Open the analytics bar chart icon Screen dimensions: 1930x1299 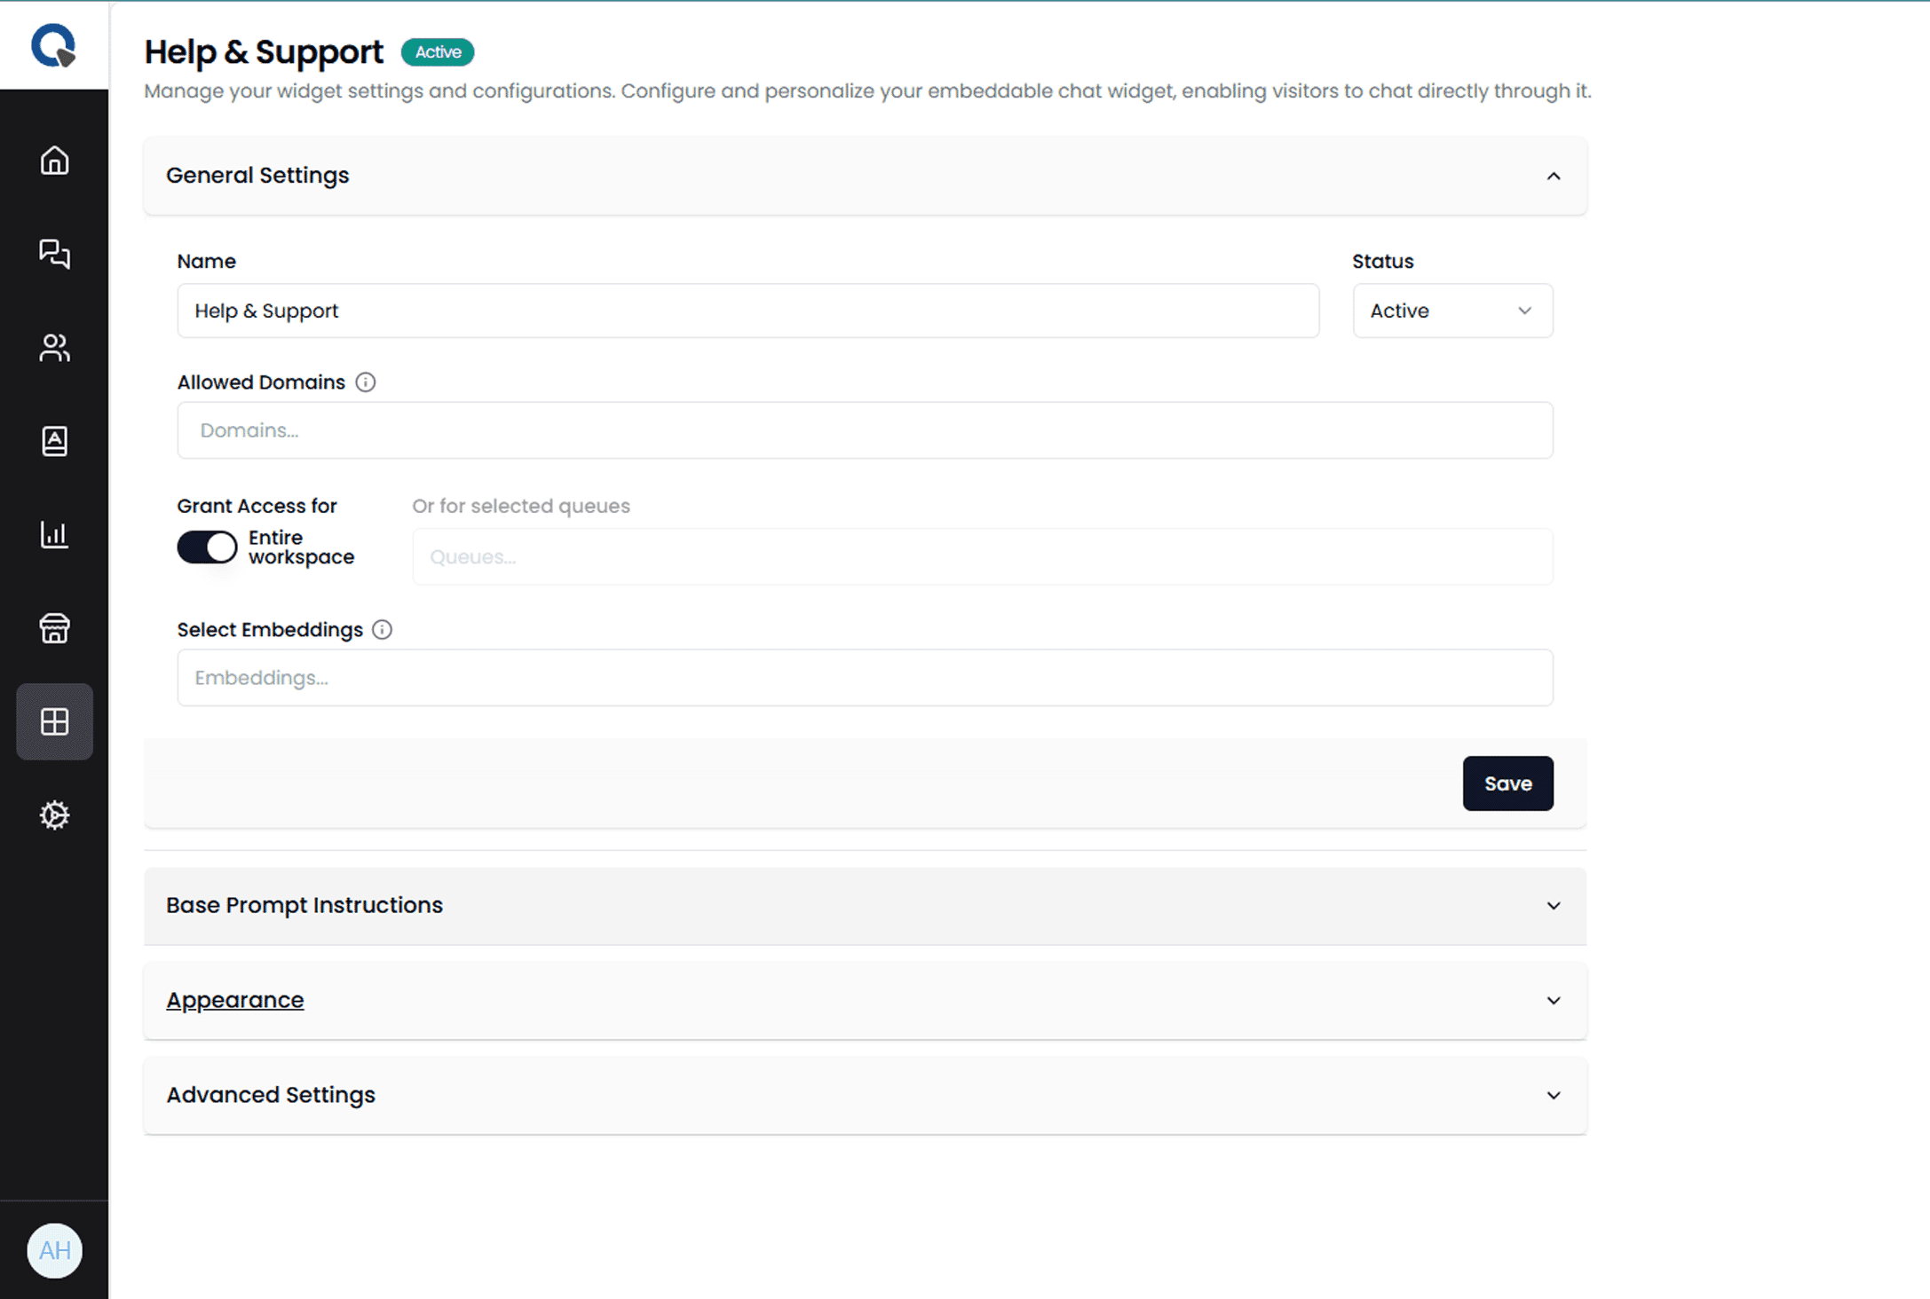pyautogui.click(x=54, y=534)
